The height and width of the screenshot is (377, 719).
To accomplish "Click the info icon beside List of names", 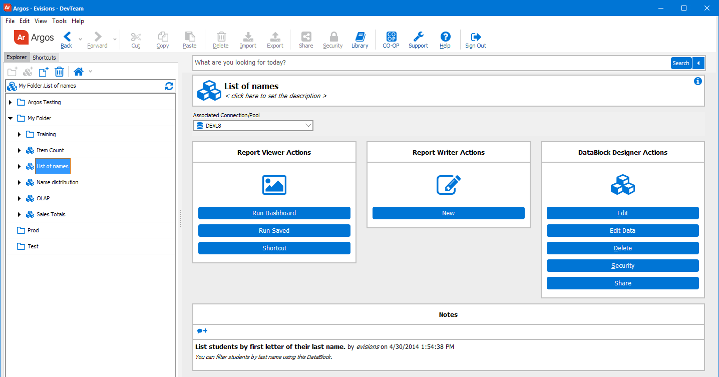I will click(x=698, y=81).
